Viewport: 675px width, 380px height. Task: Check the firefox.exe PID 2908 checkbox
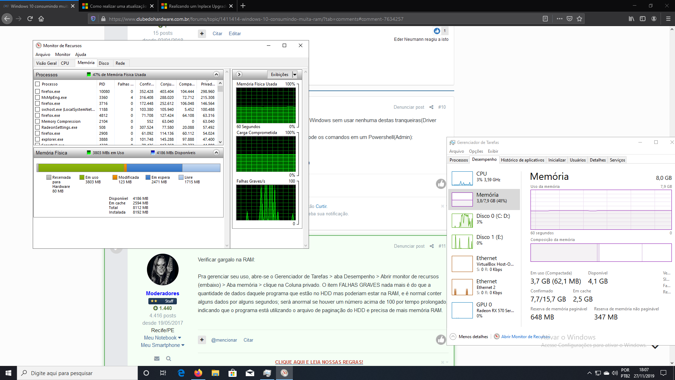pos(37,133)
